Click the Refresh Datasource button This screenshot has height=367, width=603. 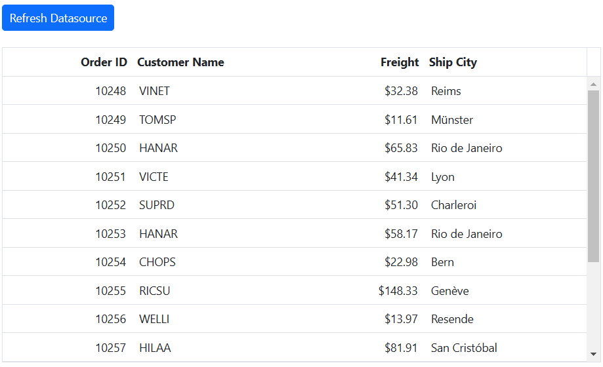(x=58, y=18)
